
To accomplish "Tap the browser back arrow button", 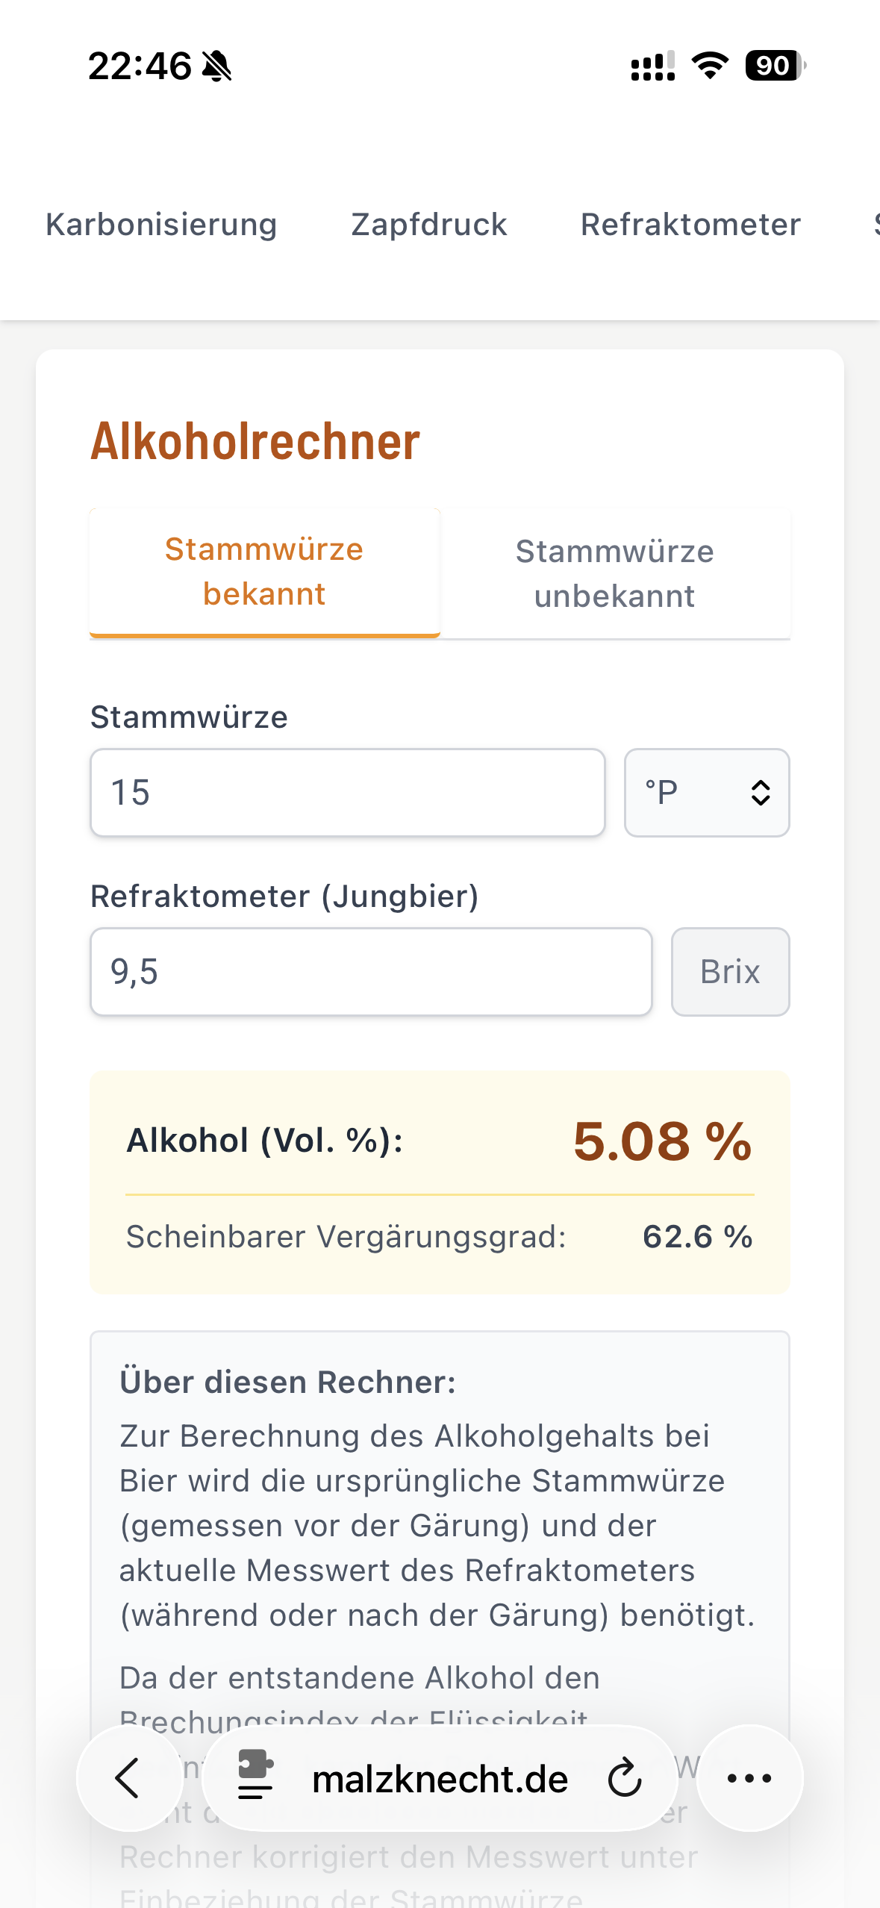I will 130,1778.
